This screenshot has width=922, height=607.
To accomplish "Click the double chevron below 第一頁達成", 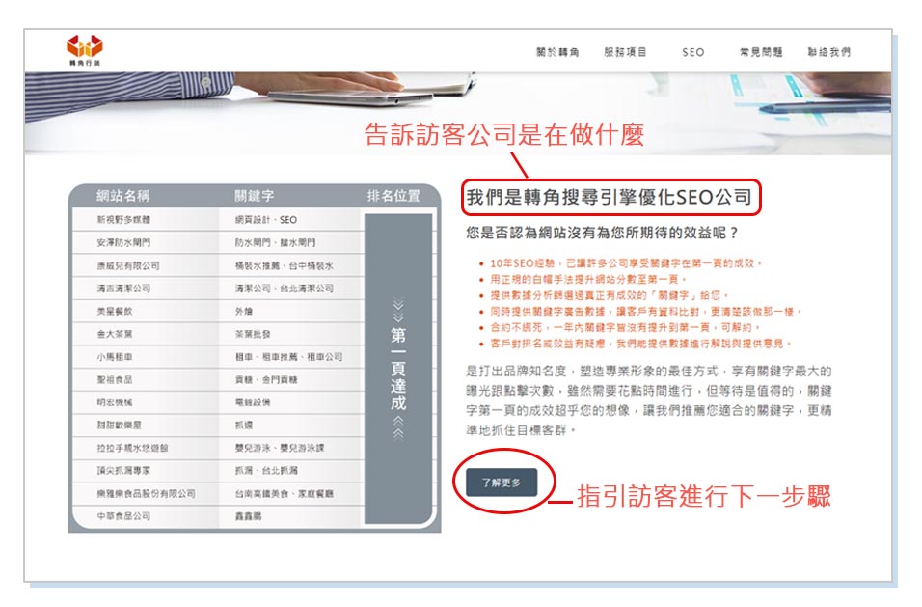I will [398, 428].
